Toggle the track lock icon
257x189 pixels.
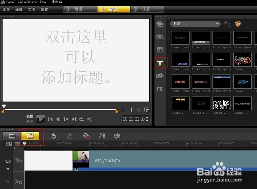click(8, 181)
